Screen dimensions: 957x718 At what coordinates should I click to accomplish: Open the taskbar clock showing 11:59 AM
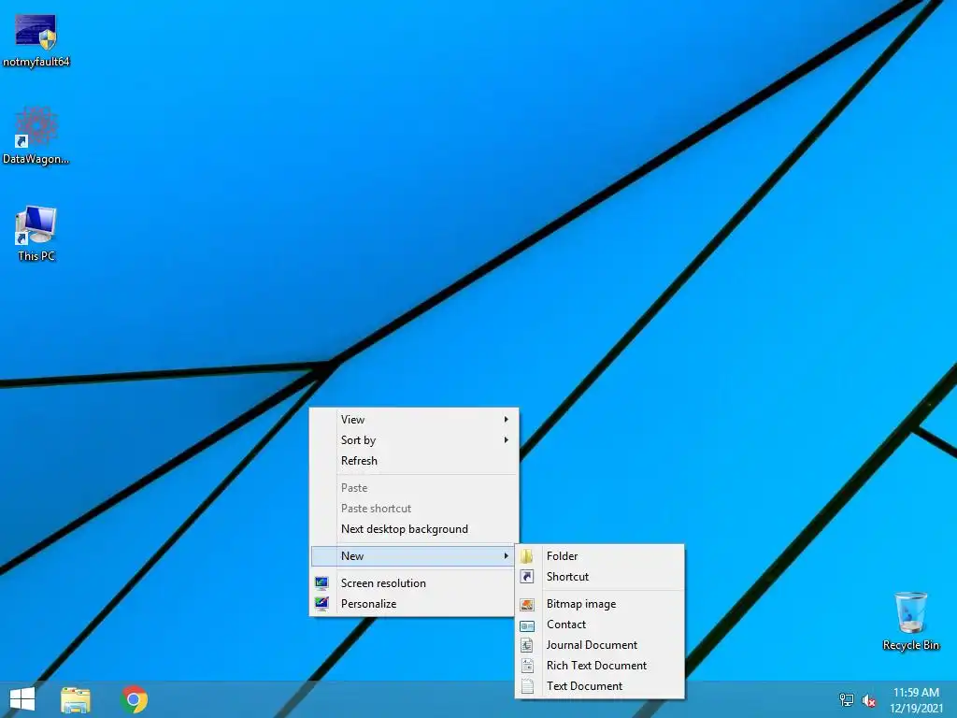916,693
